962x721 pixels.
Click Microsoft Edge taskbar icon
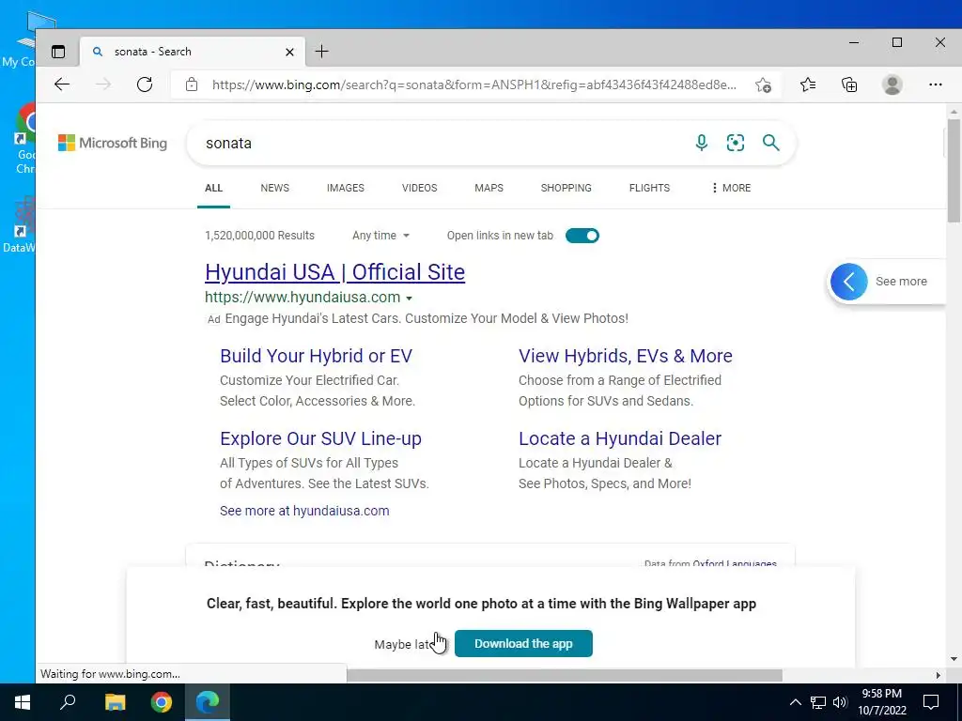208,702
